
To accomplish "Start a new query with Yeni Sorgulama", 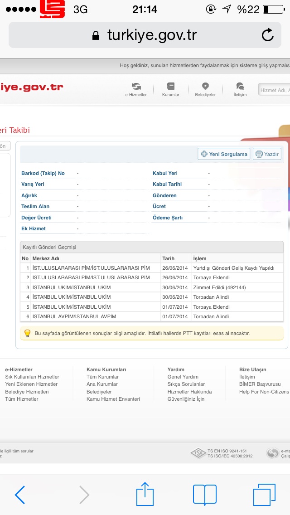I will click(224, 154).
